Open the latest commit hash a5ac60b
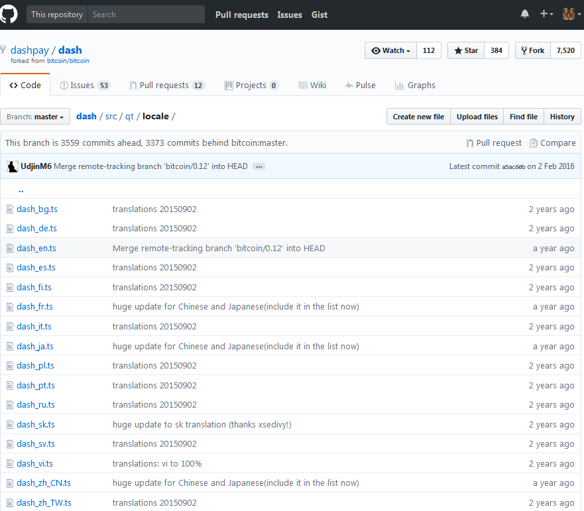This screenshot has width=584, height=511. pos(514,167)
